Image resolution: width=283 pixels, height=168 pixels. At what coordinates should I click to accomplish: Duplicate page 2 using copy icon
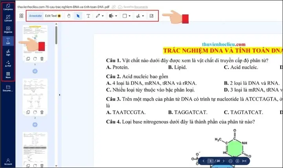pyautogui.click(x=28, y=112)
